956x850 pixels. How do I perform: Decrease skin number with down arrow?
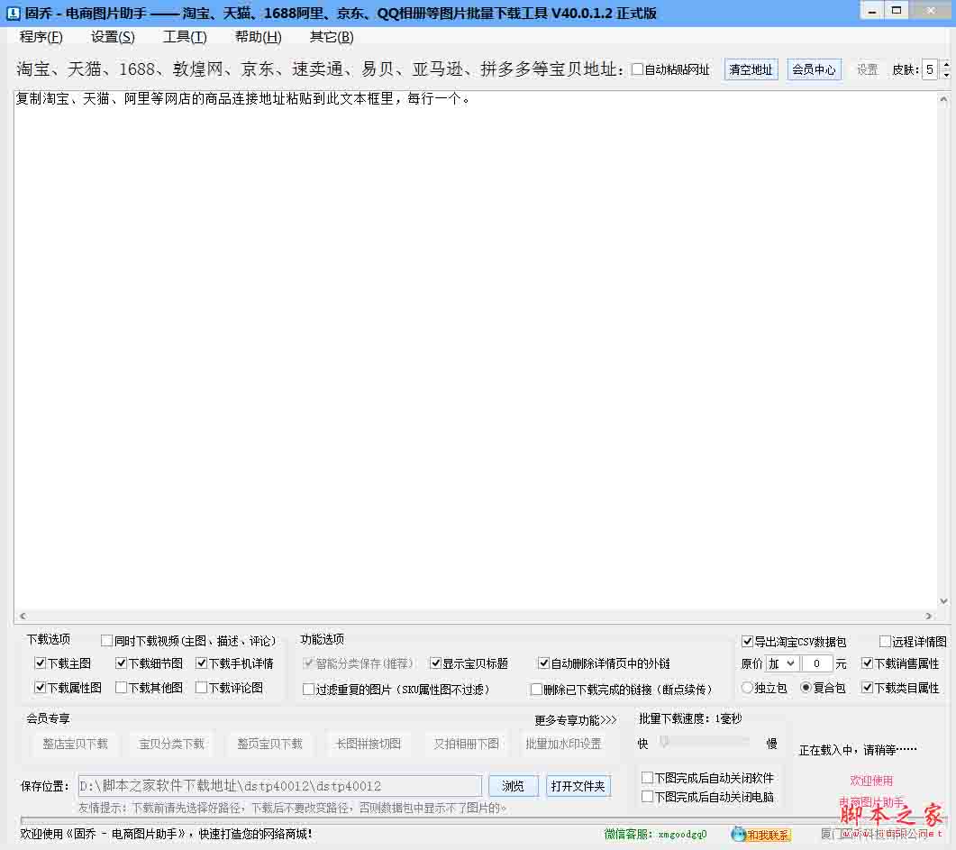(x=946, y=75)
